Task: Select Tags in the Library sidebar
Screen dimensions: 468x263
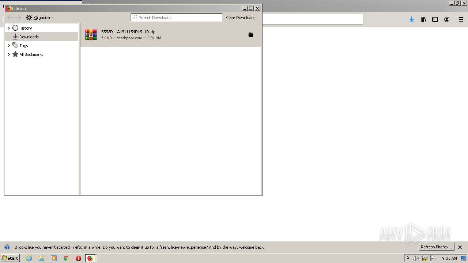Action: pyautogui.click(x=24, y=46)
